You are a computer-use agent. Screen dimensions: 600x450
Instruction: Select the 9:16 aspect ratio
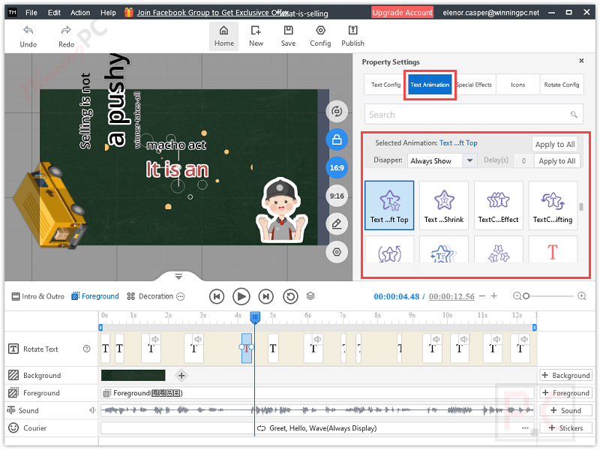click(x=337, y=196)
